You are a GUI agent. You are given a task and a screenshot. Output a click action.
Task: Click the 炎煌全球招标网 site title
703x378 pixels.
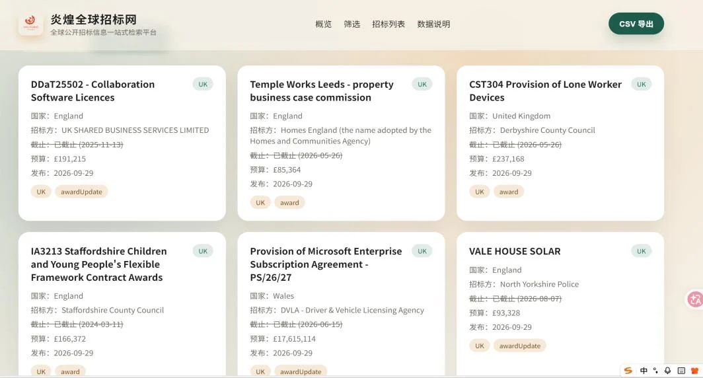pyautogui.click(x=93, y=19)
